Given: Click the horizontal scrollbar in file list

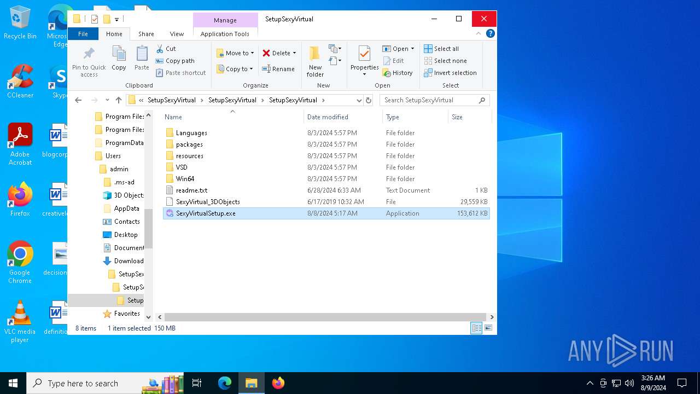Looking at the screenshot, I should [x=325, y=317].
